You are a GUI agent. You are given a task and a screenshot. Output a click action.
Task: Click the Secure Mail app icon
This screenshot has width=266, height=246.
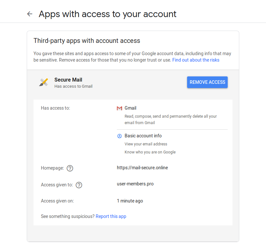43,82
